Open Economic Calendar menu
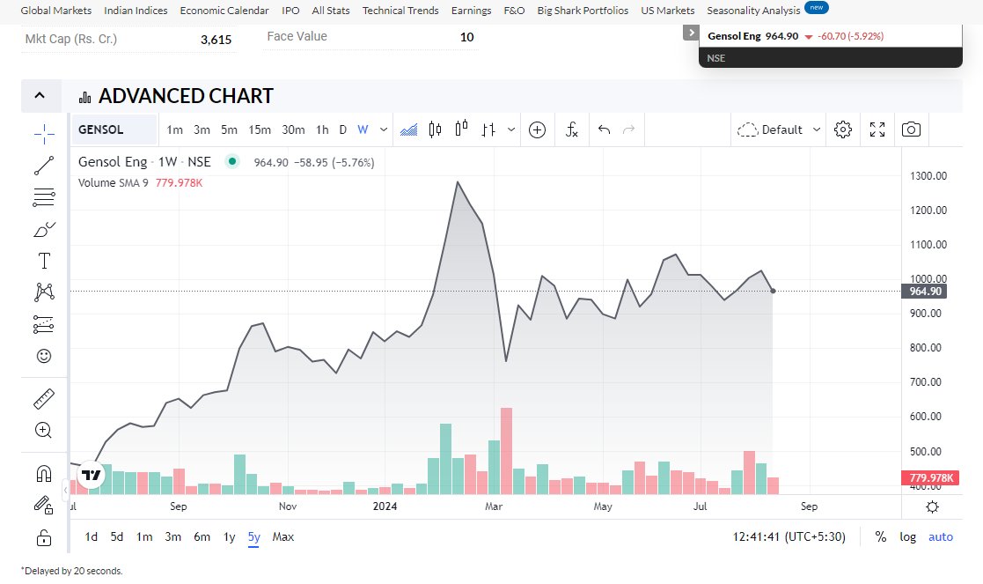 pos(224,11)
